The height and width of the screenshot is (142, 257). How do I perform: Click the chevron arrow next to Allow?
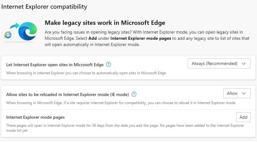click(x=244, y=93)
